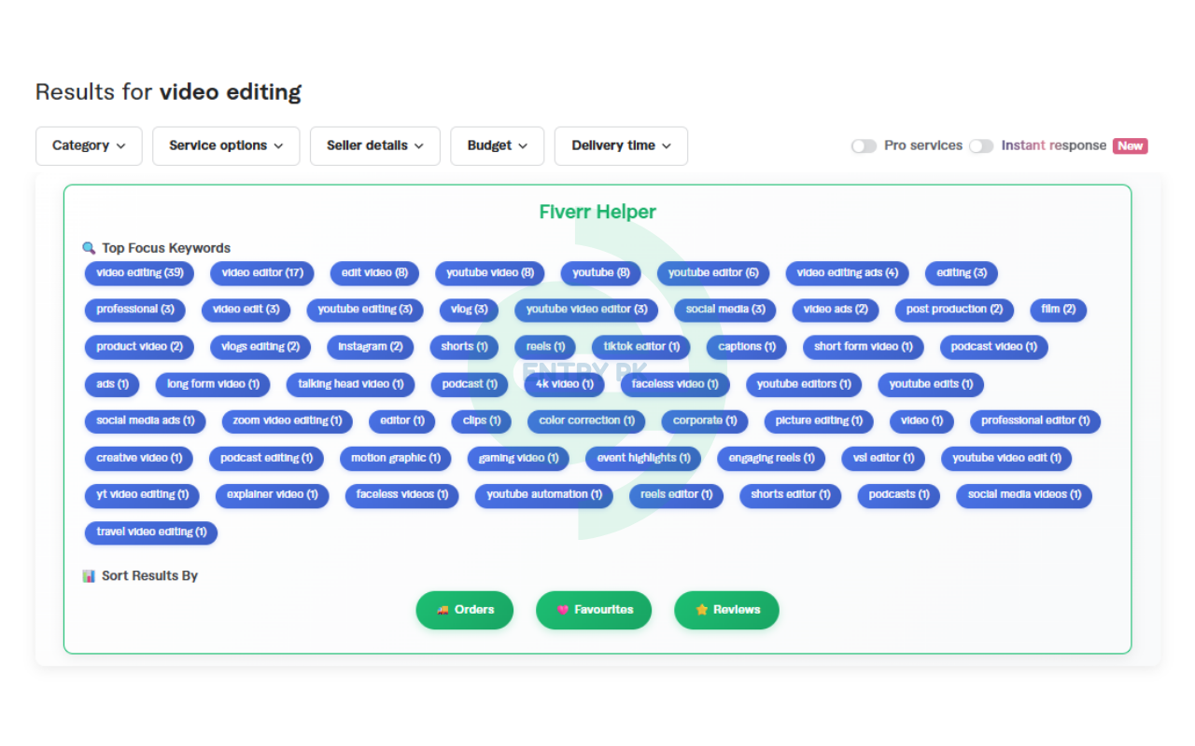Image resolution: width=1195 pixels, height=746 pixels.
Task: Select the 'shorts editor (1)' keyword
Action: [x=791, y=495]
